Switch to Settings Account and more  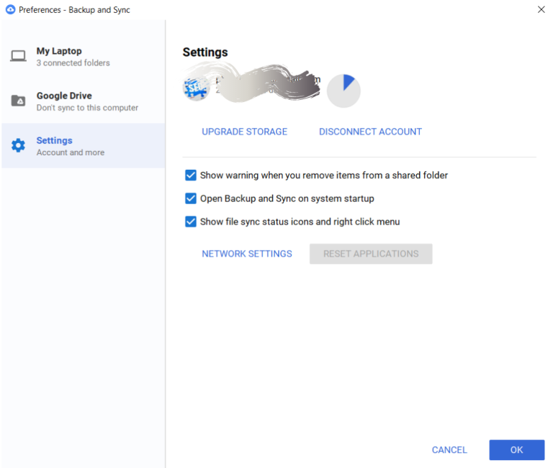point(84,146)
